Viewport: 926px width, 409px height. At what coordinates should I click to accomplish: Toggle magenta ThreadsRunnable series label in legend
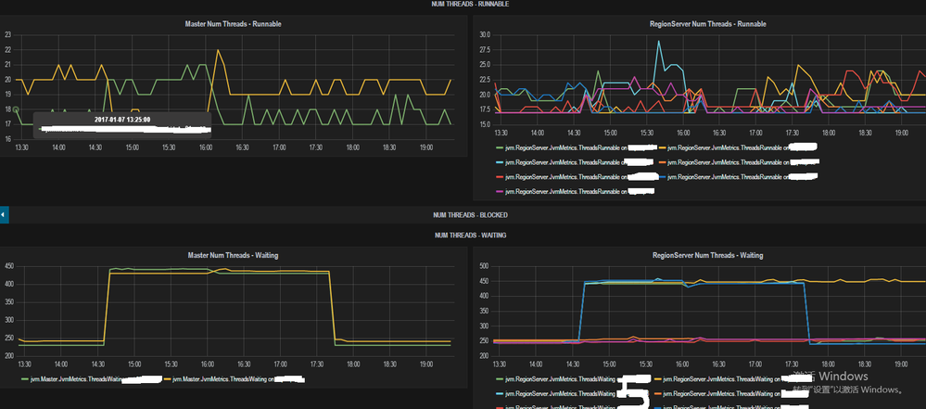coord(565,191)
